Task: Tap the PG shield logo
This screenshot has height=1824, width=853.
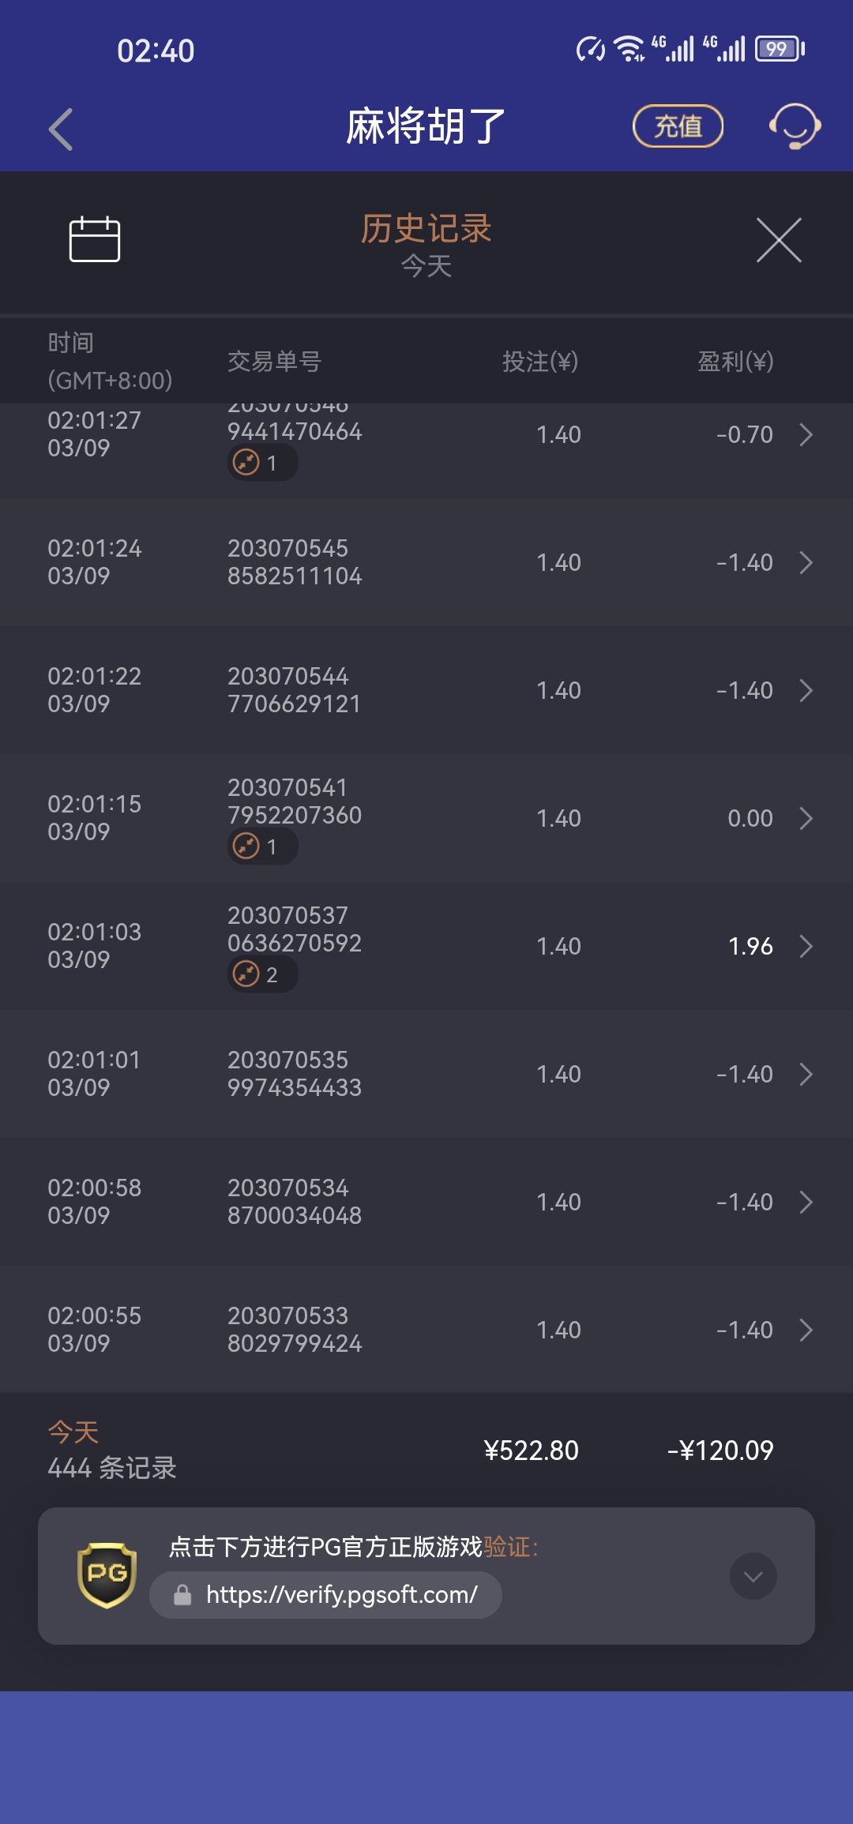Action: 107,1575
